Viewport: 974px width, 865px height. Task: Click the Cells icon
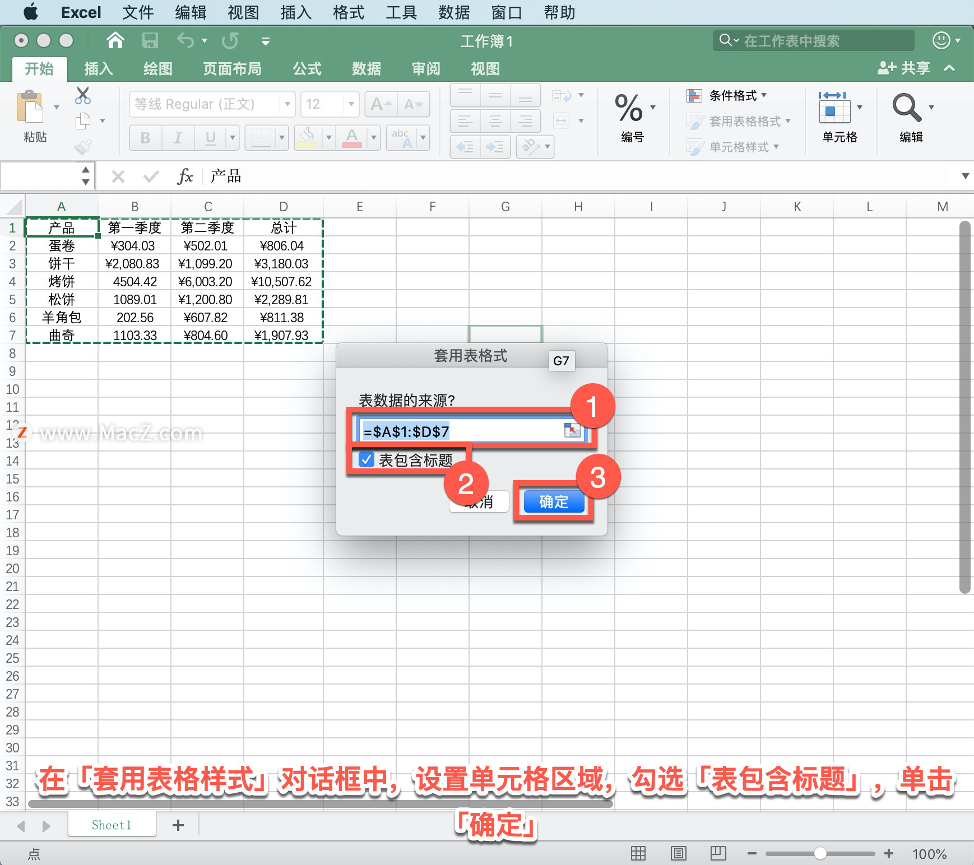click(834, 108)
